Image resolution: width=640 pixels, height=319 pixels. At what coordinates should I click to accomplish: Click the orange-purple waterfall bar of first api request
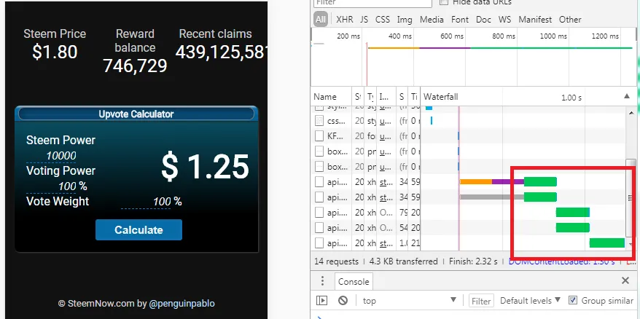coord(492,181)
